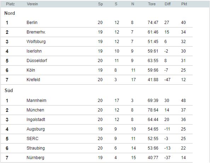Click on Iserlohn in Nord table
This screenshot has height=163, width=210.
[x=34, y=51]
